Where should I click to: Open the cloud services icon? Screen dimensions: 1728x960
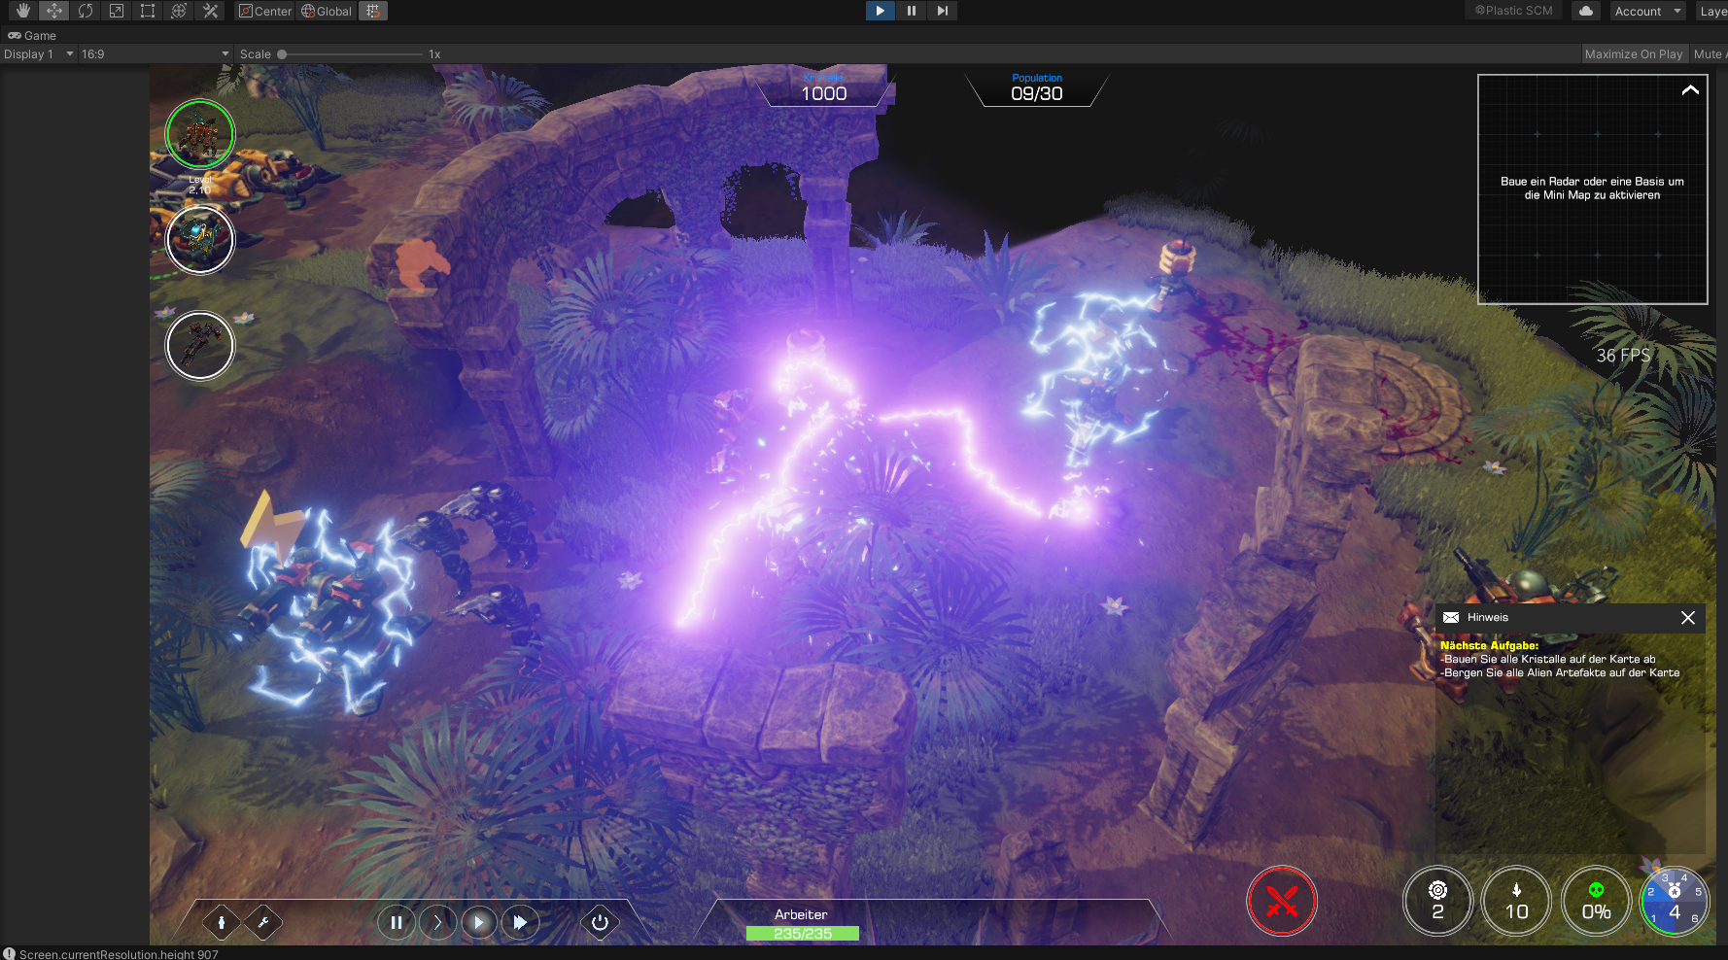[1586, 11]
